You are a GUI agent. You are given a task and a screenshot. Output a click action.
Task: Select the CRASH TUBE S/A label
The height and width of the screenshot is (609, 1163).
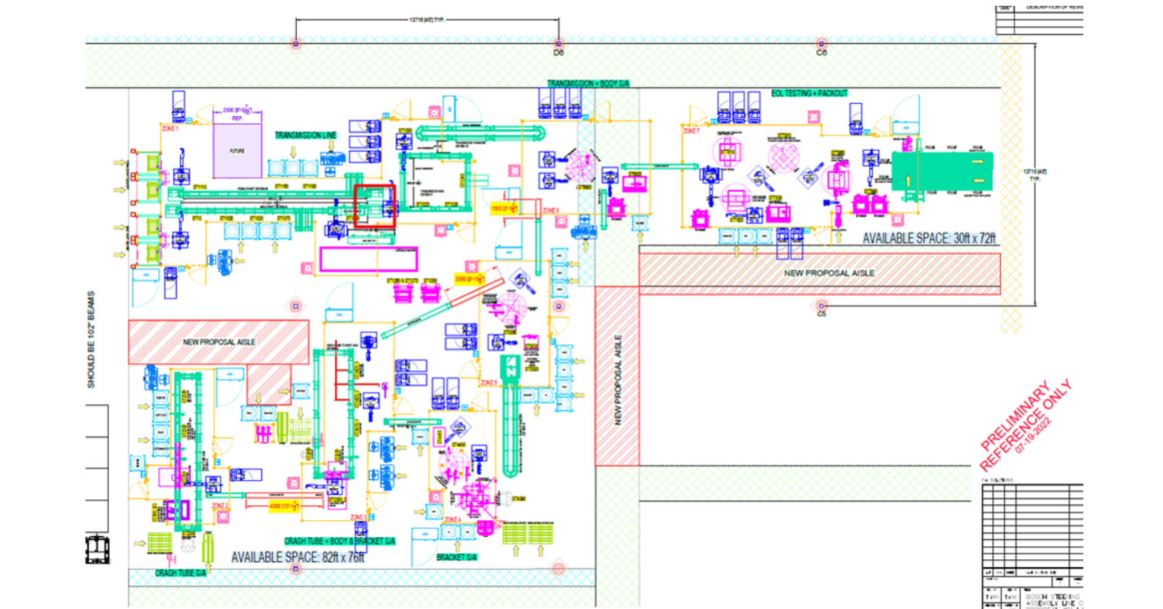181,573
